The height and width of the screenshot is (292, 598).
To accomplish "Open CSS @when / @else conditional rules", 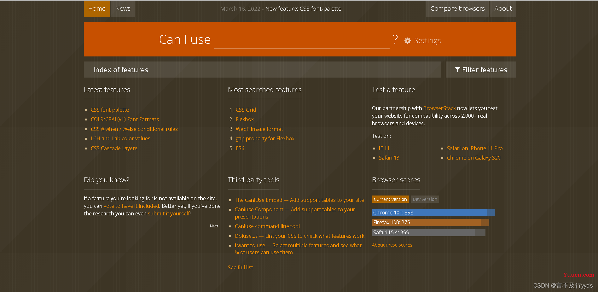I will click(x=134, y=129).
